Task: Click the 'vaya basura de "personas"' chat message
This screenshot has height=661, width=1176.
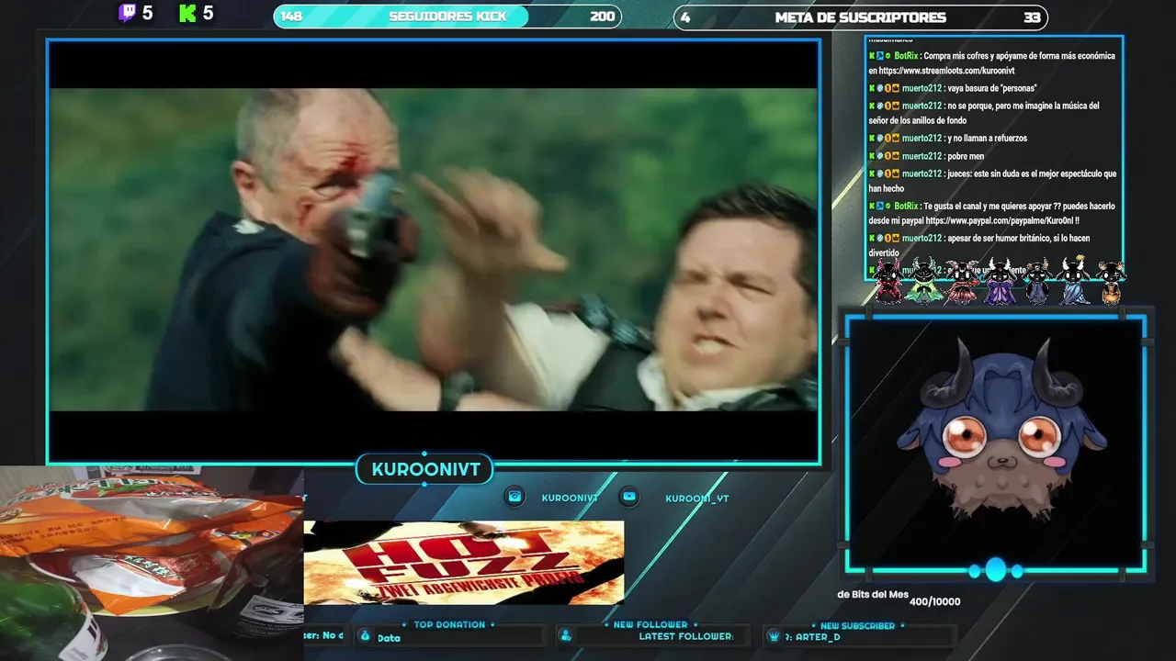Action: (991, 88)
